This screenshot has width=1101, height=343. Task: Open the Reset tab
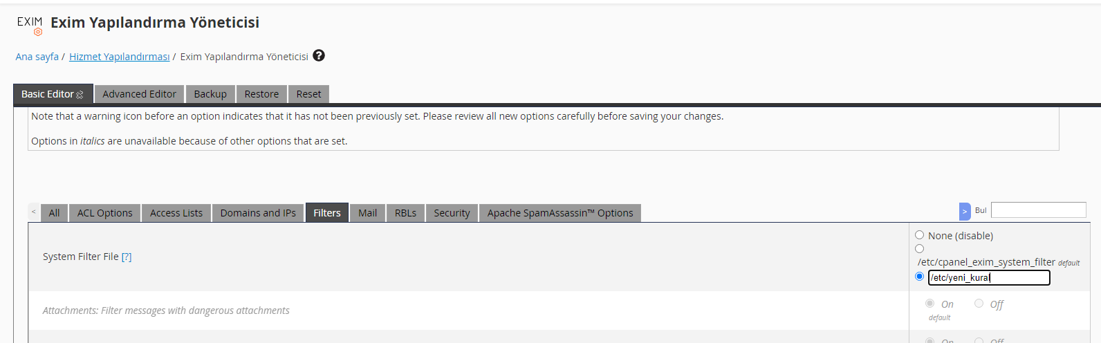(x=308, y=94)
